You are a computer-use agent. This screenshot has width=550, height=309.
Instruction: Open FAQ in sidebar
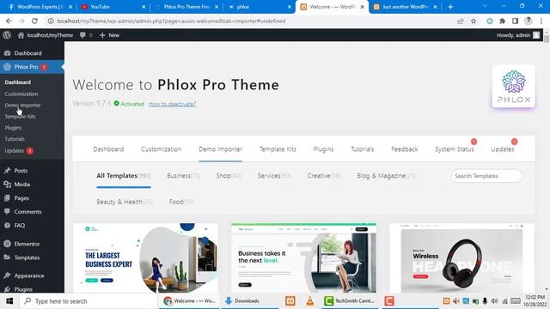19,225
